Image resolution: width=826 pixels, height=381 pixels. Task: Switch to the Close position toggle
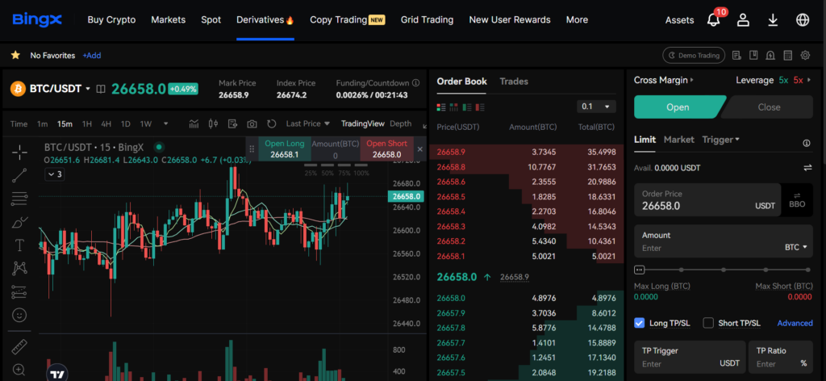pyautogui.click(x=768, y=107)
